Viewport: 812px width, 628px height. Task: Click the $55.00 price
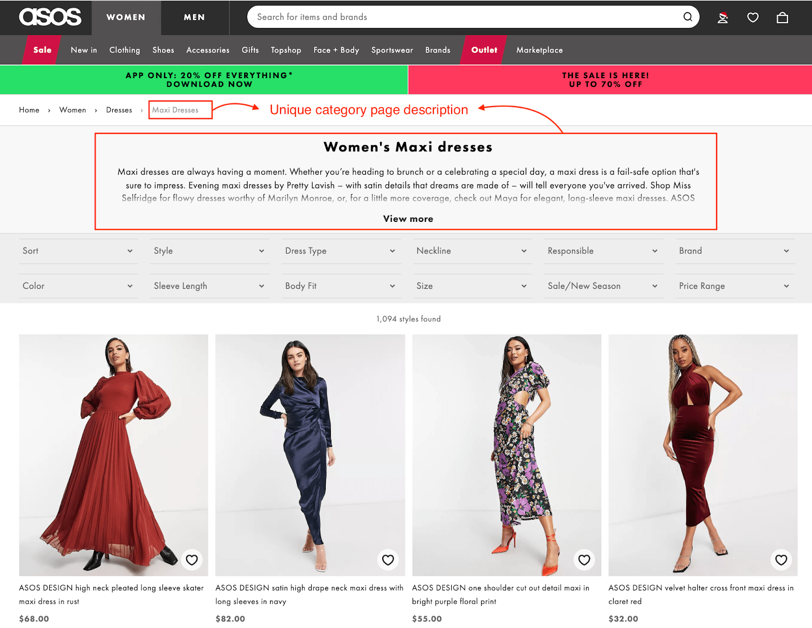tap(427, 619)
